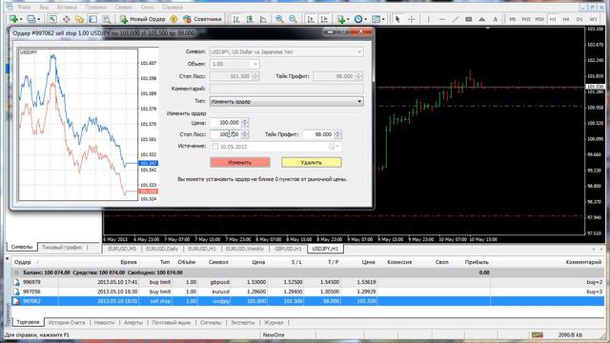Open the indicators list icon
This screenshot has width=610, height=343.
click(341, 19)
